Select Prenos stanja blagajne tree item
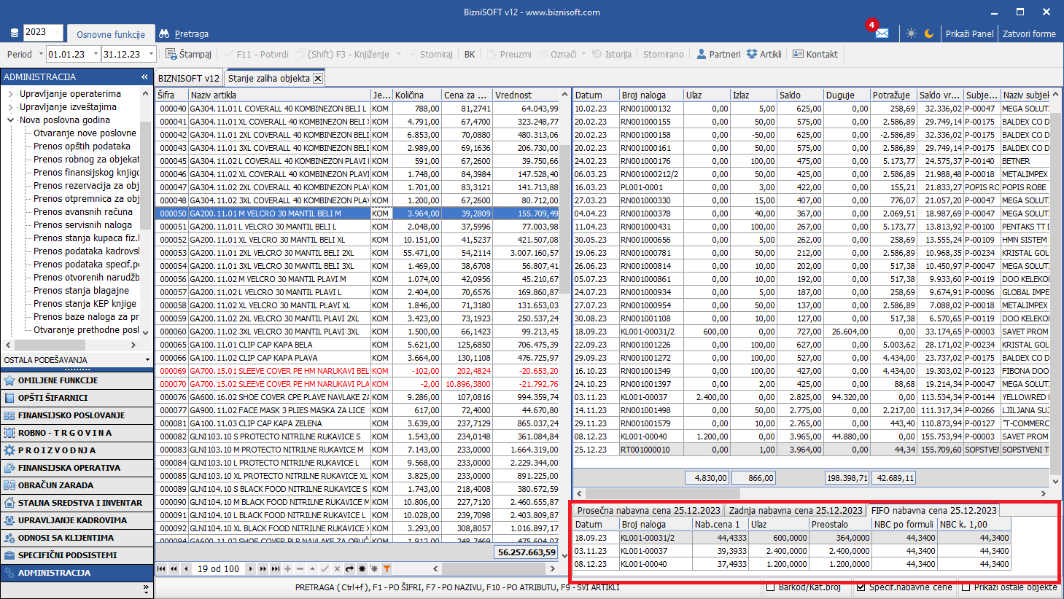1064x599 pixels. pos(81,291)
